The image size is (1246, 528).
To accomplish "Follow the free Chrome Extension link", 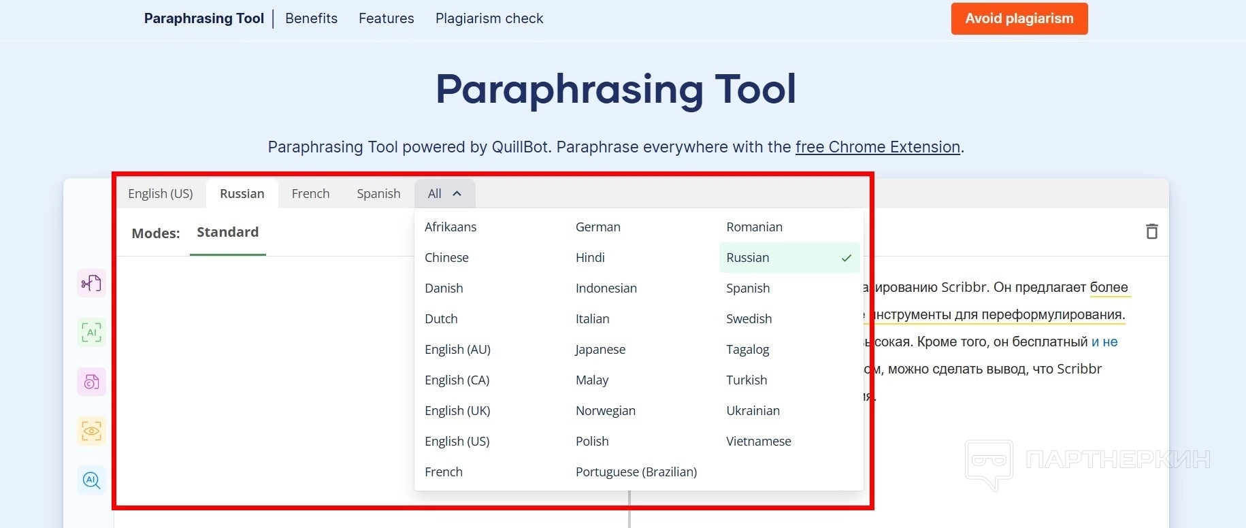I will tap(878, 147).
